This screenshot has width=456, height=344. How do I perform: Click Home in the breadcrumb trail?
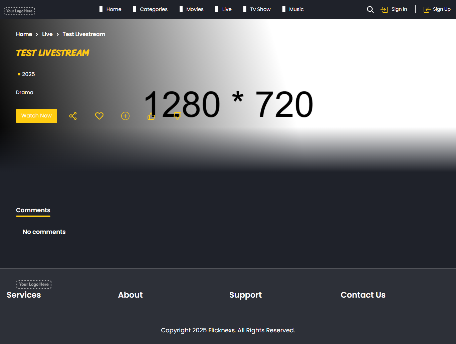tap(24, 34)
